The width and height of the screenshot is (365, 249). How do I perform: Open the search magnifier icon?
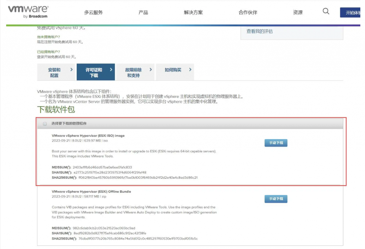click(326, 11)
